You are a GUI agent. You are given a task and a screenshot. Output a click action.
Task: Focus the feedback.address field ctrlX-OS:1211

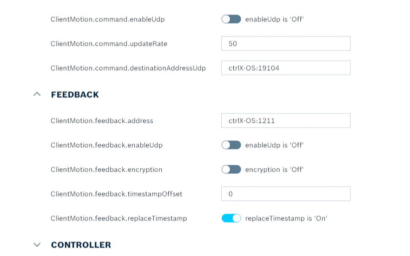click(x=286, y=121)
